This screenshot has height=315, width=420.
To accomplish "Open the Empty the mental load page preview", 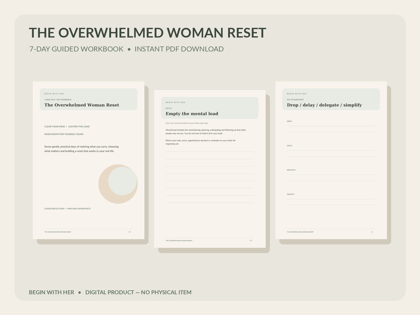I will click(210, 169).
